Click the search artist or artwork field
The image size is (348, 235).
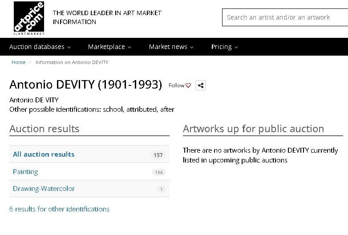(285, 17)
